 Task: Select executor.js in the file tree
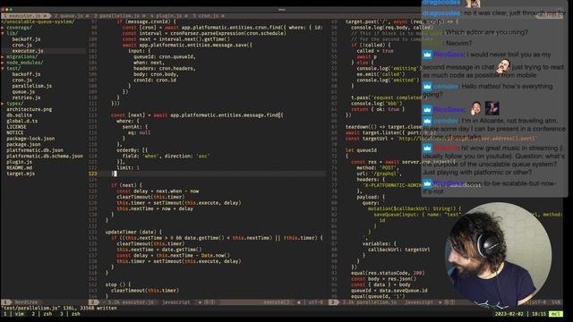[x=28, y=51]
